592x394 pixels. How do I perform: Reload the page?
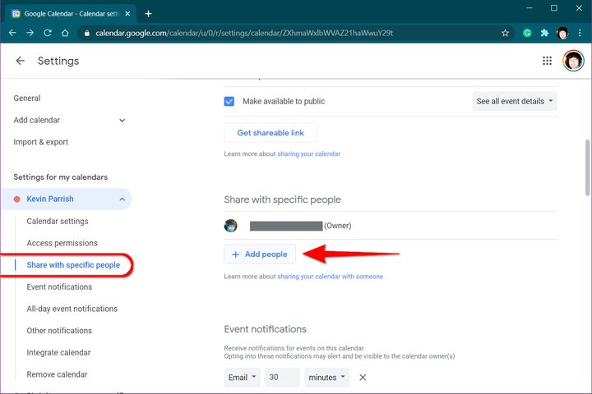(48, 33)
